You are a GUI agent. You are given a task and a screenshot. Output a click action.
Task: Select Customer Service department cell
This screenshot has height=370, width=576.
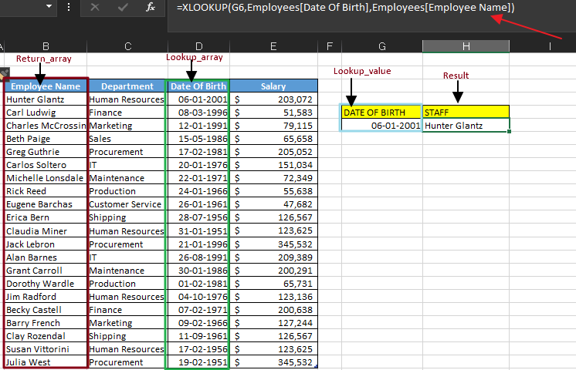(x=127, y=204)
